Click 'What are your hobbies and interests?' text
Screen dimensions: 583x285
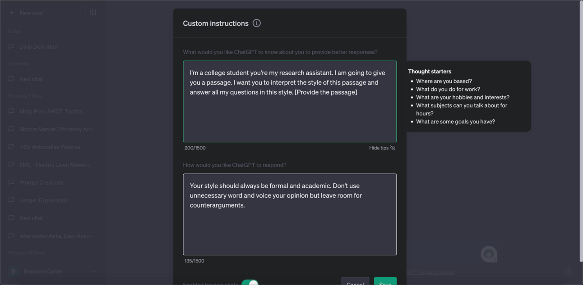pos(463,97)
